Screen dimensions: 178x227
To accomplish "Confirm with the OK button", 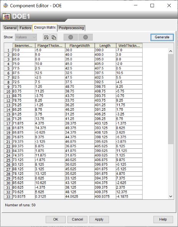I will (x=56, y=219).
